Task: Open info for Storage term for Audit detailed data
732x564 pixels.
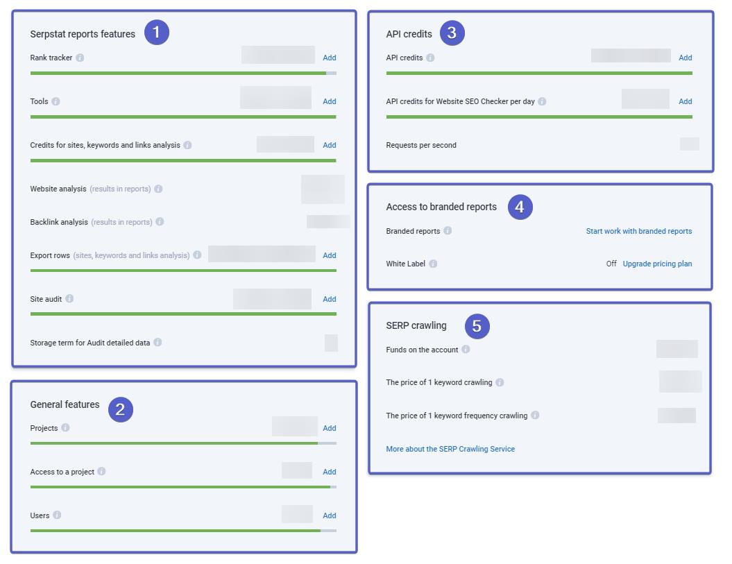Action: [158, 342]
